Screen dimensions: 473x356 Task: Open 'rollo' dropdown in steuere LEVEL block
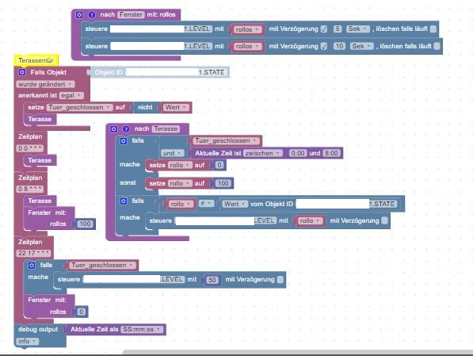(310, 220)
